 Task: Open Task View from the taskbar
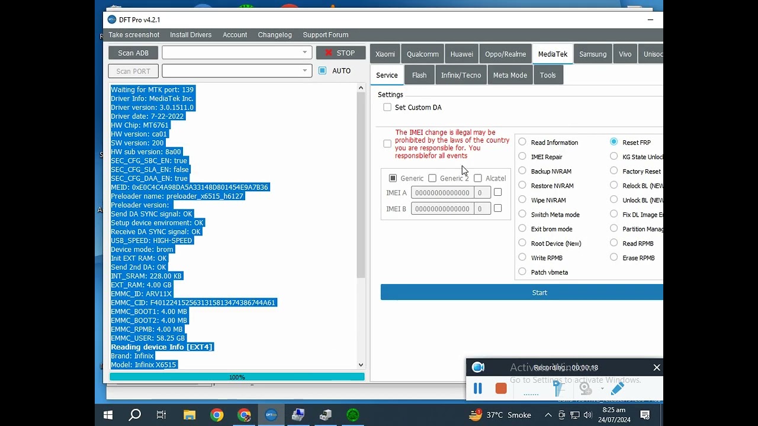(x=161, y=415)
